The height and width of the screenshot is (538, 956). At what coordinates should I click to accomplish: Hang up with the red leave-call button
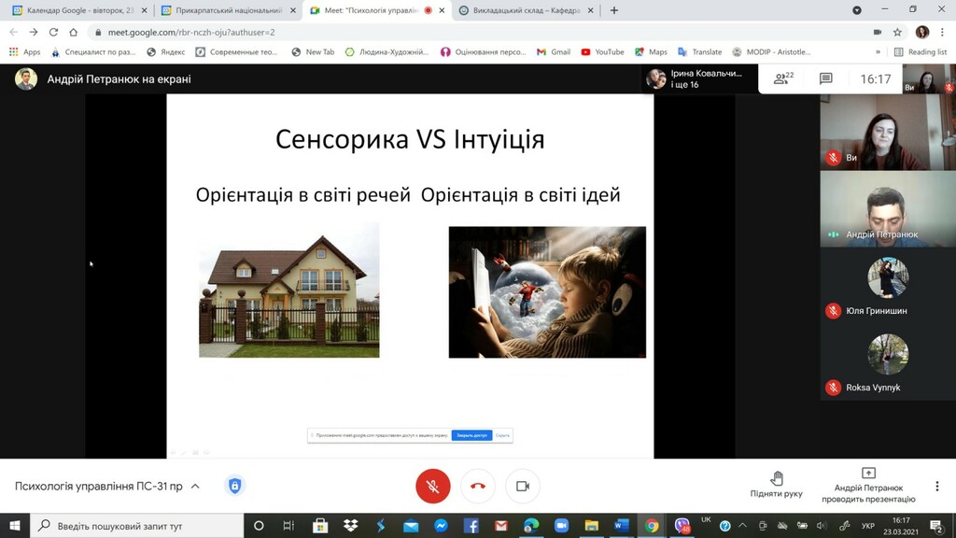point(478,486)
